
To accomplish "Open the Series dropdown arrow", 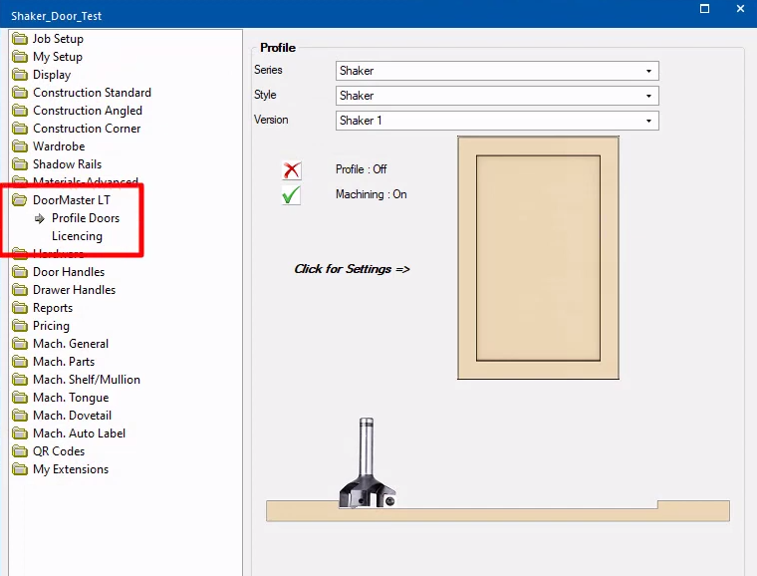I will (x=648, y=71).
